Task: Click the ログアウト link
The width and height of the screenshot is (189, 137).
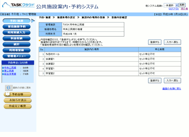Action: click(173, 9)
